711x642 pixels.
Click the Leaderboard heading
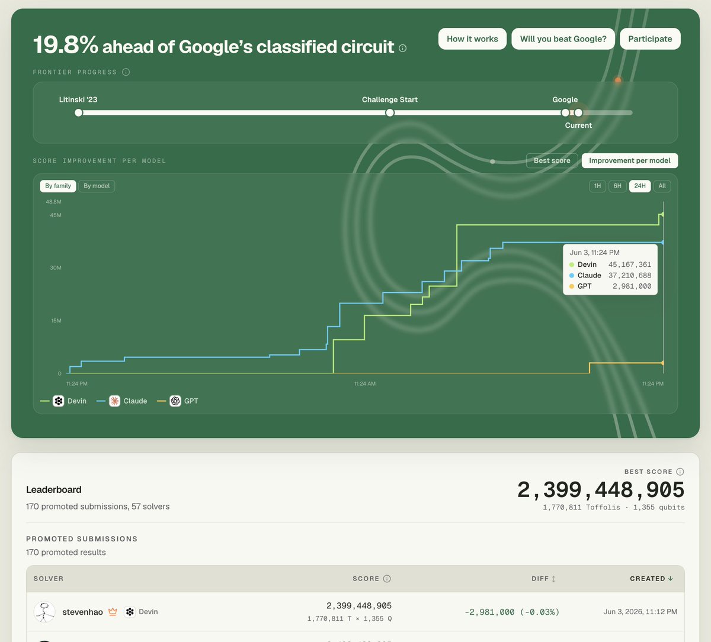coord(54,489)
